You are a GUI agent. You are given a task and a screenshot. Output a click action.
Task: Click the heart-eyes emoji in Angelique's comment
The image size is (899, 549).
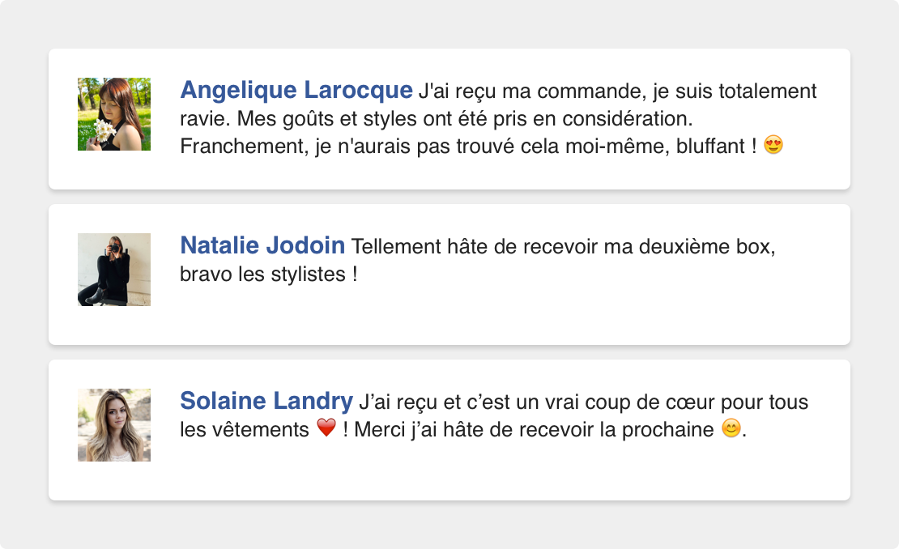point(773,144)
